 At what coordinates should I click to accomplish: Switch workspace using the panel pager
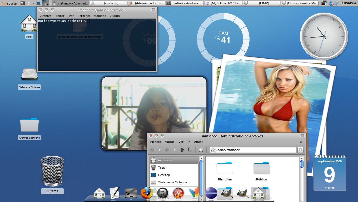tap(45, 3)
